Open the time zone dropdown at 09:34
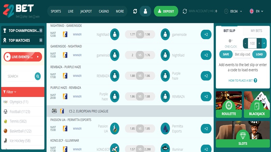271x152 pixels. [x=241, y=11]
